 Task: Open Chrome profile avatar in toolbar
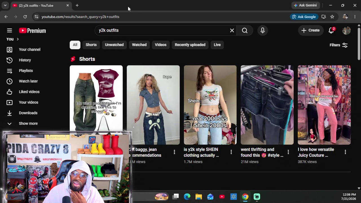click(x=345, y=17)
